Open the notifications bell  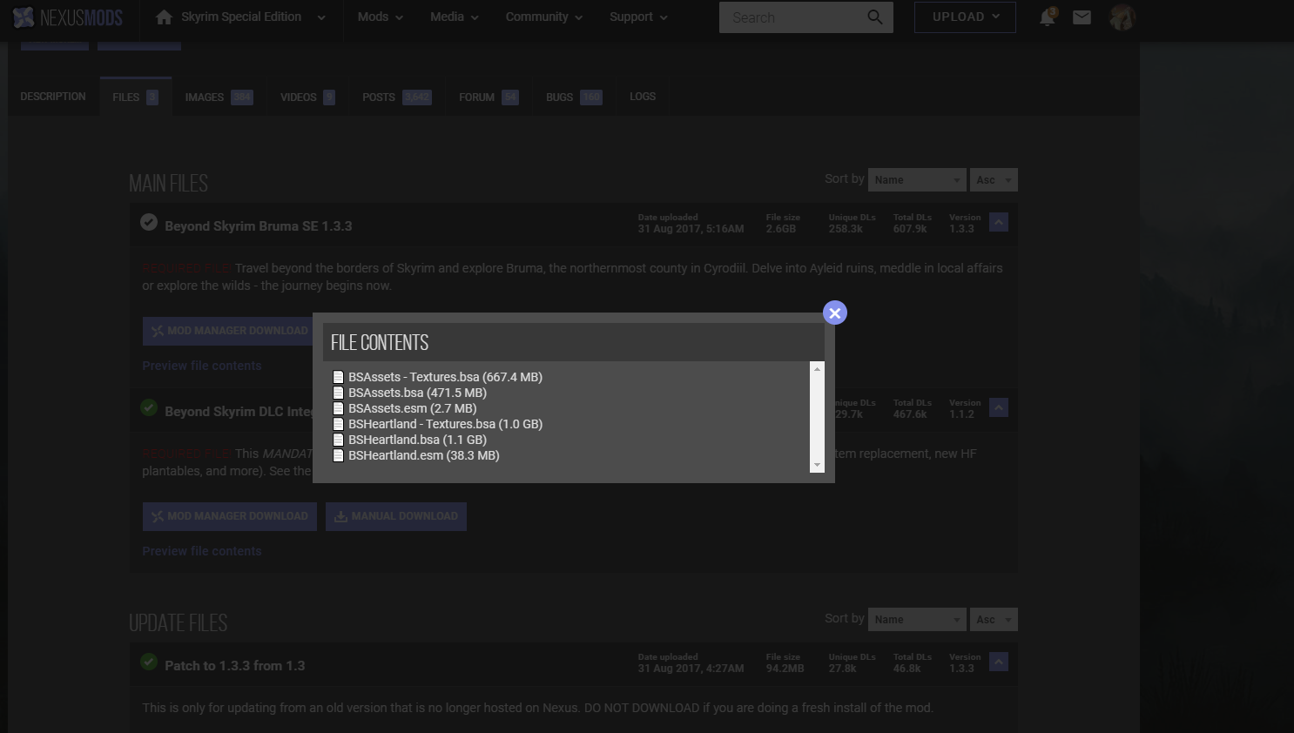[x=1048, y=17]
